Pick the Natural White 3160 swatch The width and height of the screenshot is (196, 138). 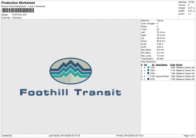[148, 76]
